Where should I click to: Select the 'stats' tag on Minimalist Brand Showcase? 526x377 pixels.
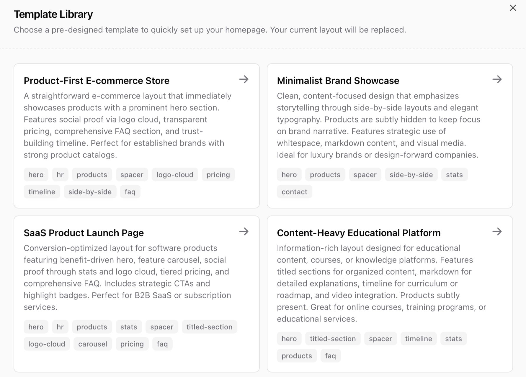click(454, 174)
